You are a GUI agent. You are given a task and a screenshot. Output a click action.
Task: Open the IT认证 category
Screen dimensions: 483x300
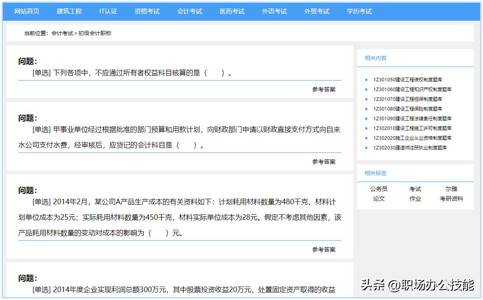pyautogui.click(x=108, y=11)
